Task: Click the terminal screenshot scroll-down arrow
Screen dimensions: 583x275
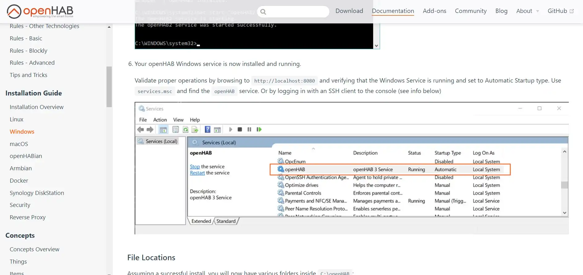Action: point(376,46)
